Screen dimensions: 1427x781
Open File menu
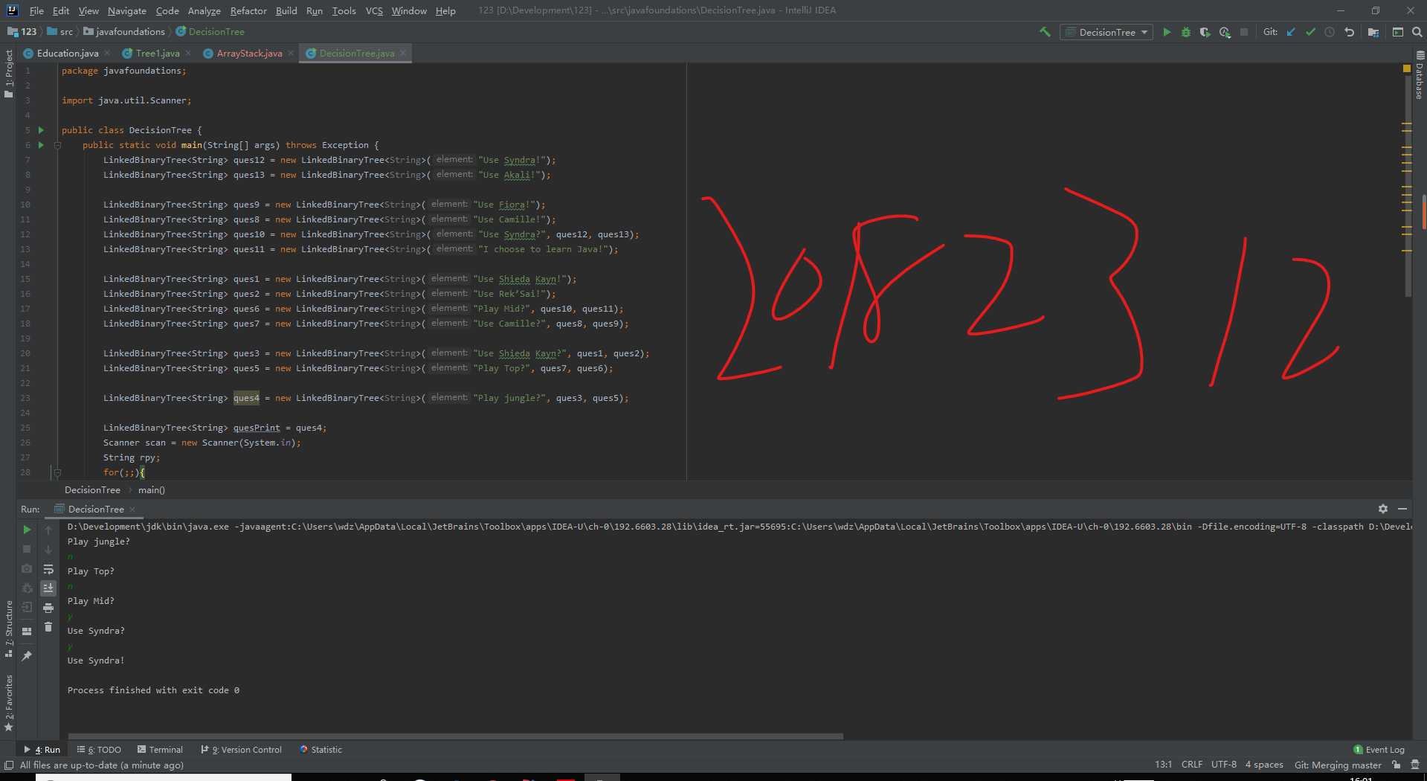36,10
